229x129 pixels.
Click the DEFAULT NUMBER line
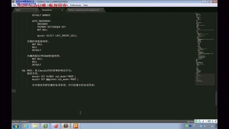coord(41,15)
